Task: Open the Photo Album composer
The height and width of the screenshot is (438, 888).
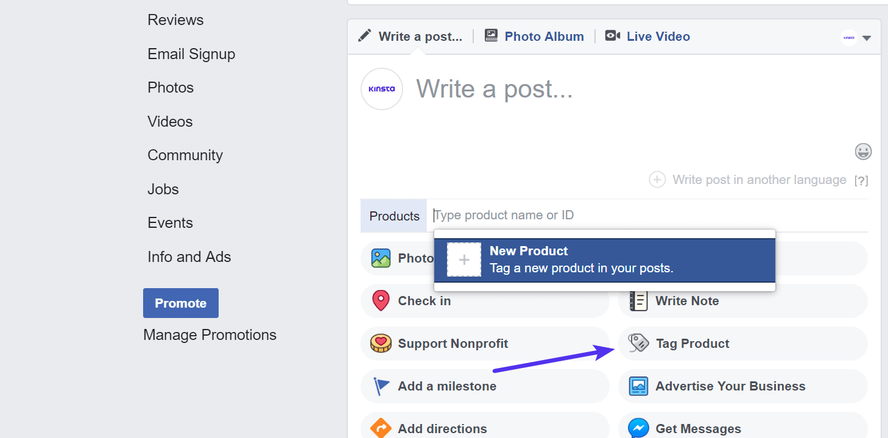Action: pos(543,36)
